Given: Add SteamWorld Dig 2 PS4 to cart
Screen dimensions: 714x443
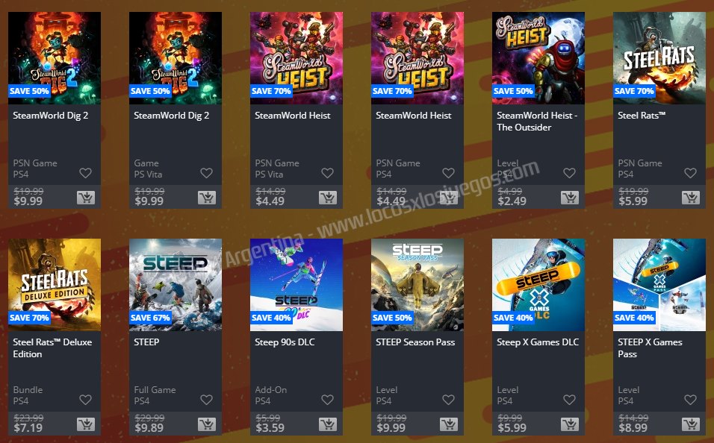Looking at the screenshot, I should (86, 198).
